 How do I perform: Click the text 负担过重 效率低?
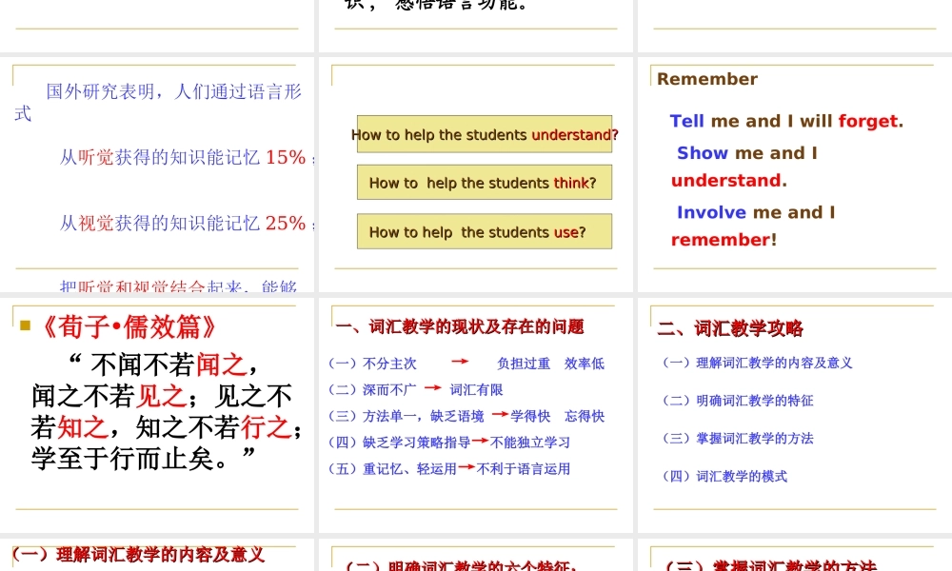click(550, 364)
